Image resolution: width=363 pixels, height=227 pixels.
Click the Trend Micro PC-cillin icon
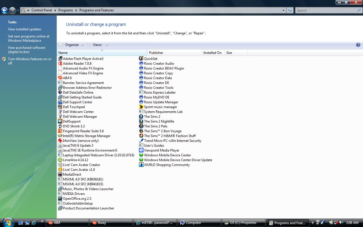point(141,141)
